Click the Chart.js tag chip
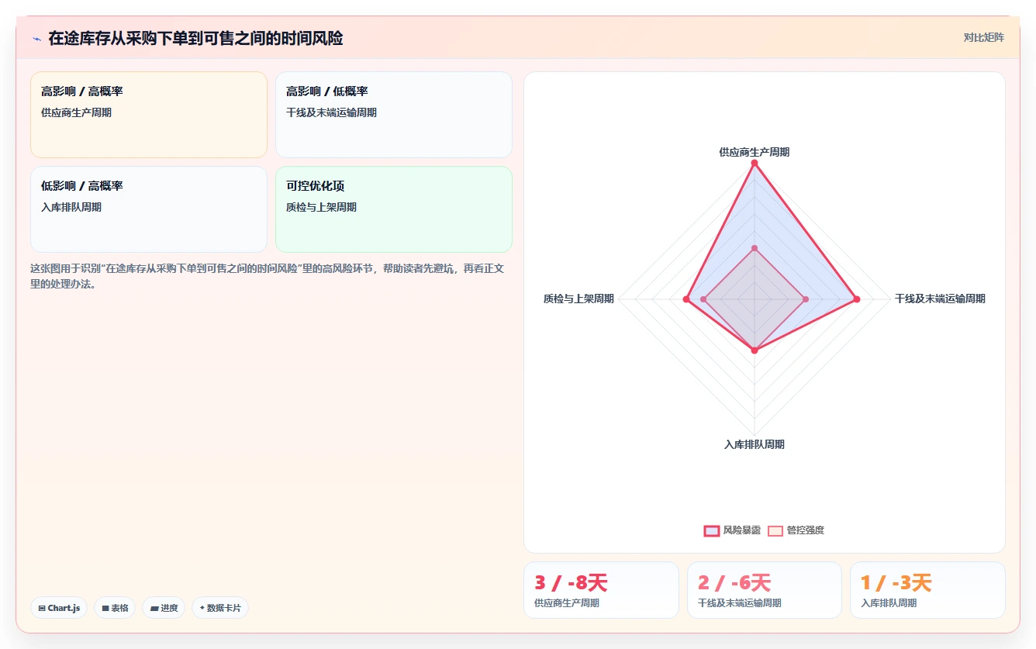The height and width of the screenshot is (649, 1036). coord(59,608)
